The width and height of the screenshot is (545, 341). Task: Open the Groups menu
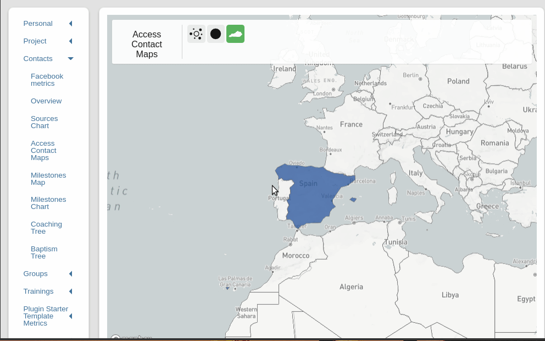coord(36,274)
